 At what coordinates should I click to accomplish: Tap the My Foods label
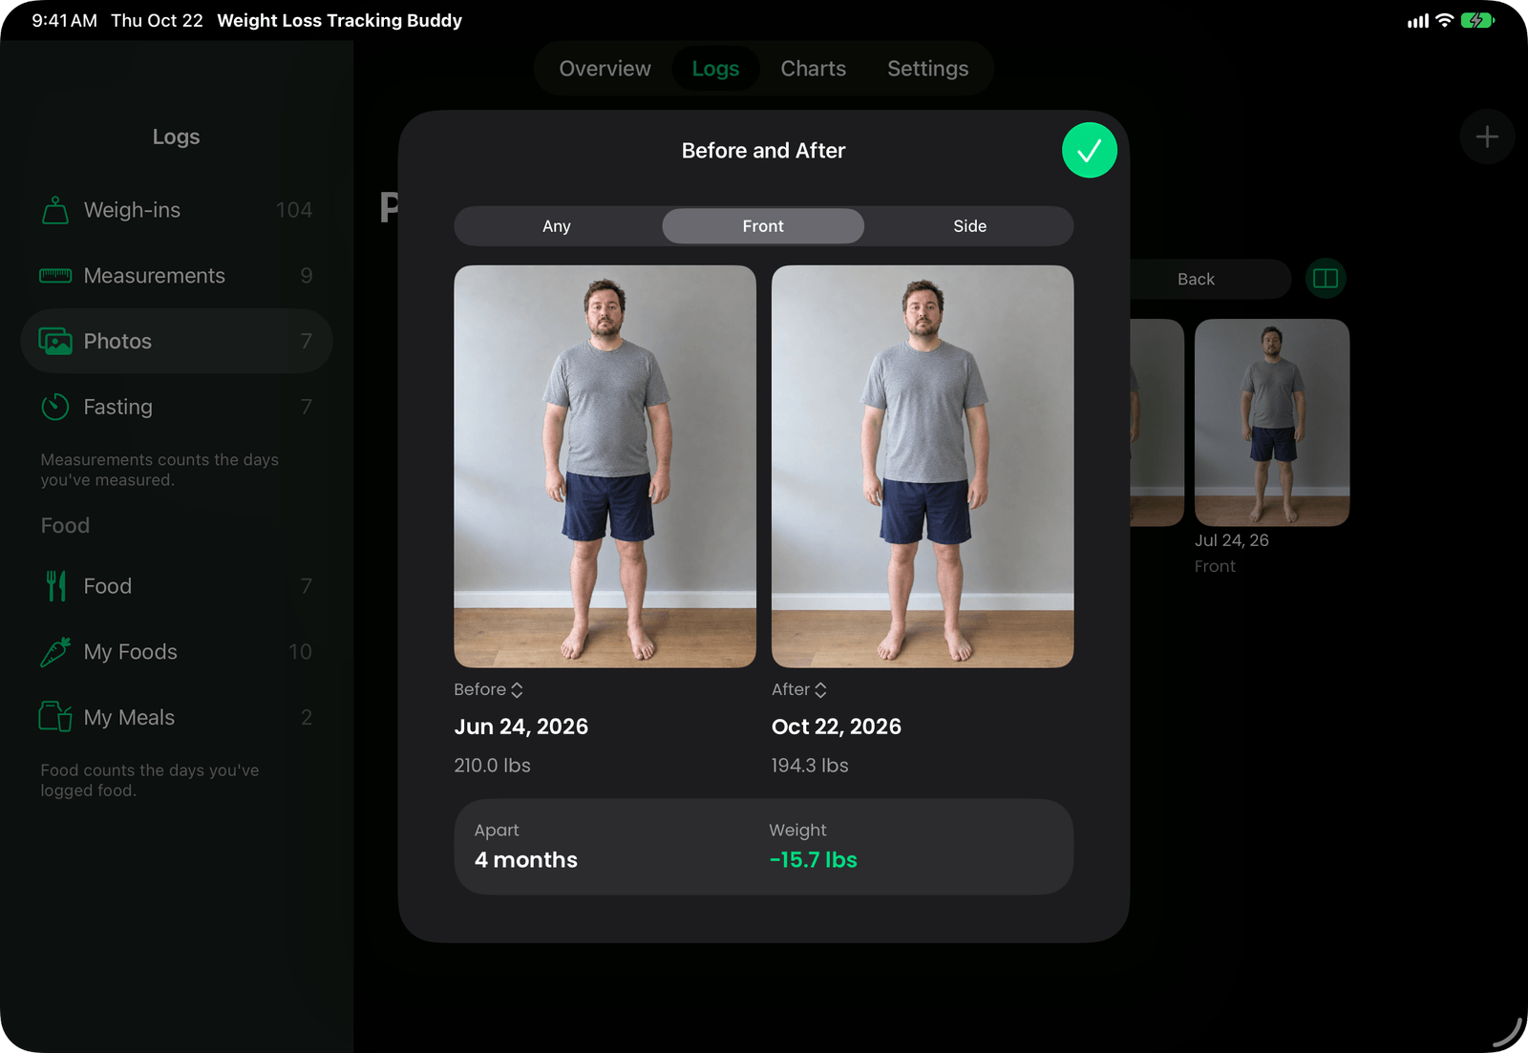coord(131,652)
